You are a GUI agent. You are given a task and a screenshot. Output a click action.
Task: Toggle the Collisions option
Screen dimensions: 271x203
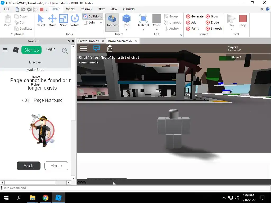click(93, 16)
